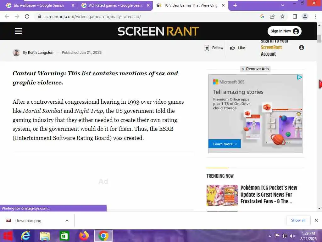Image resolution: width=322 pixels, height=242 pixels.
Task: Open downloaded file download.png
Action: 28,221
